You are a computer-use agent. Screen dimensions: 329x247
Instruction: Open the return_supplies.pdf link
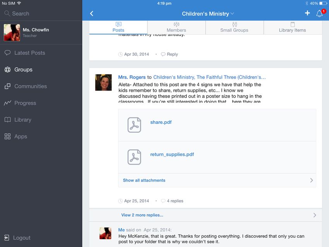pyautogui.click(x=172, y=154)
